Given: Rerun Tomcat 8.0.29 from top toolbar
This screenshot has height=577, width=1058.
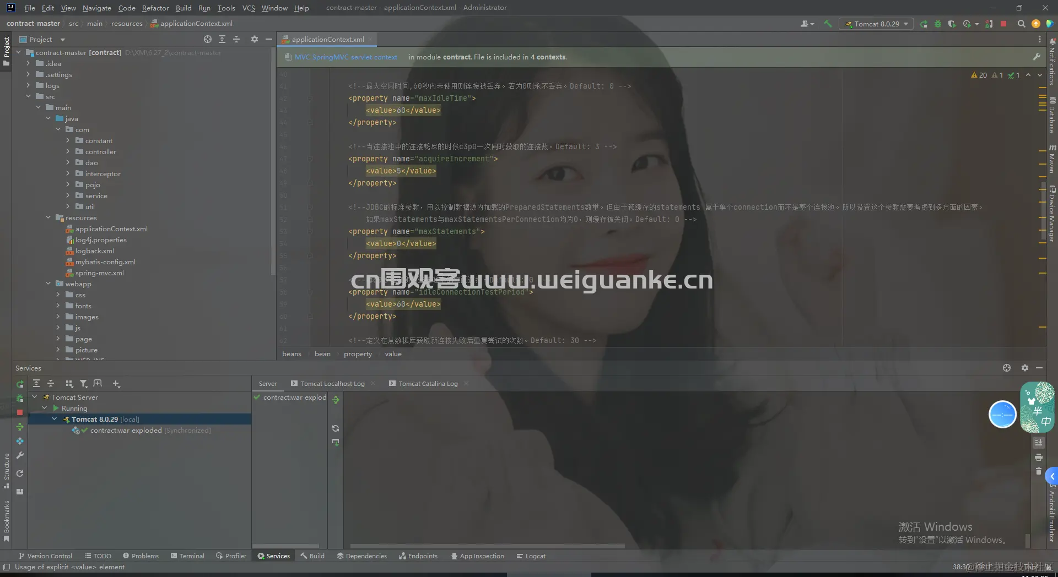Looking at the screenshot, I should (x=924, y=24).
